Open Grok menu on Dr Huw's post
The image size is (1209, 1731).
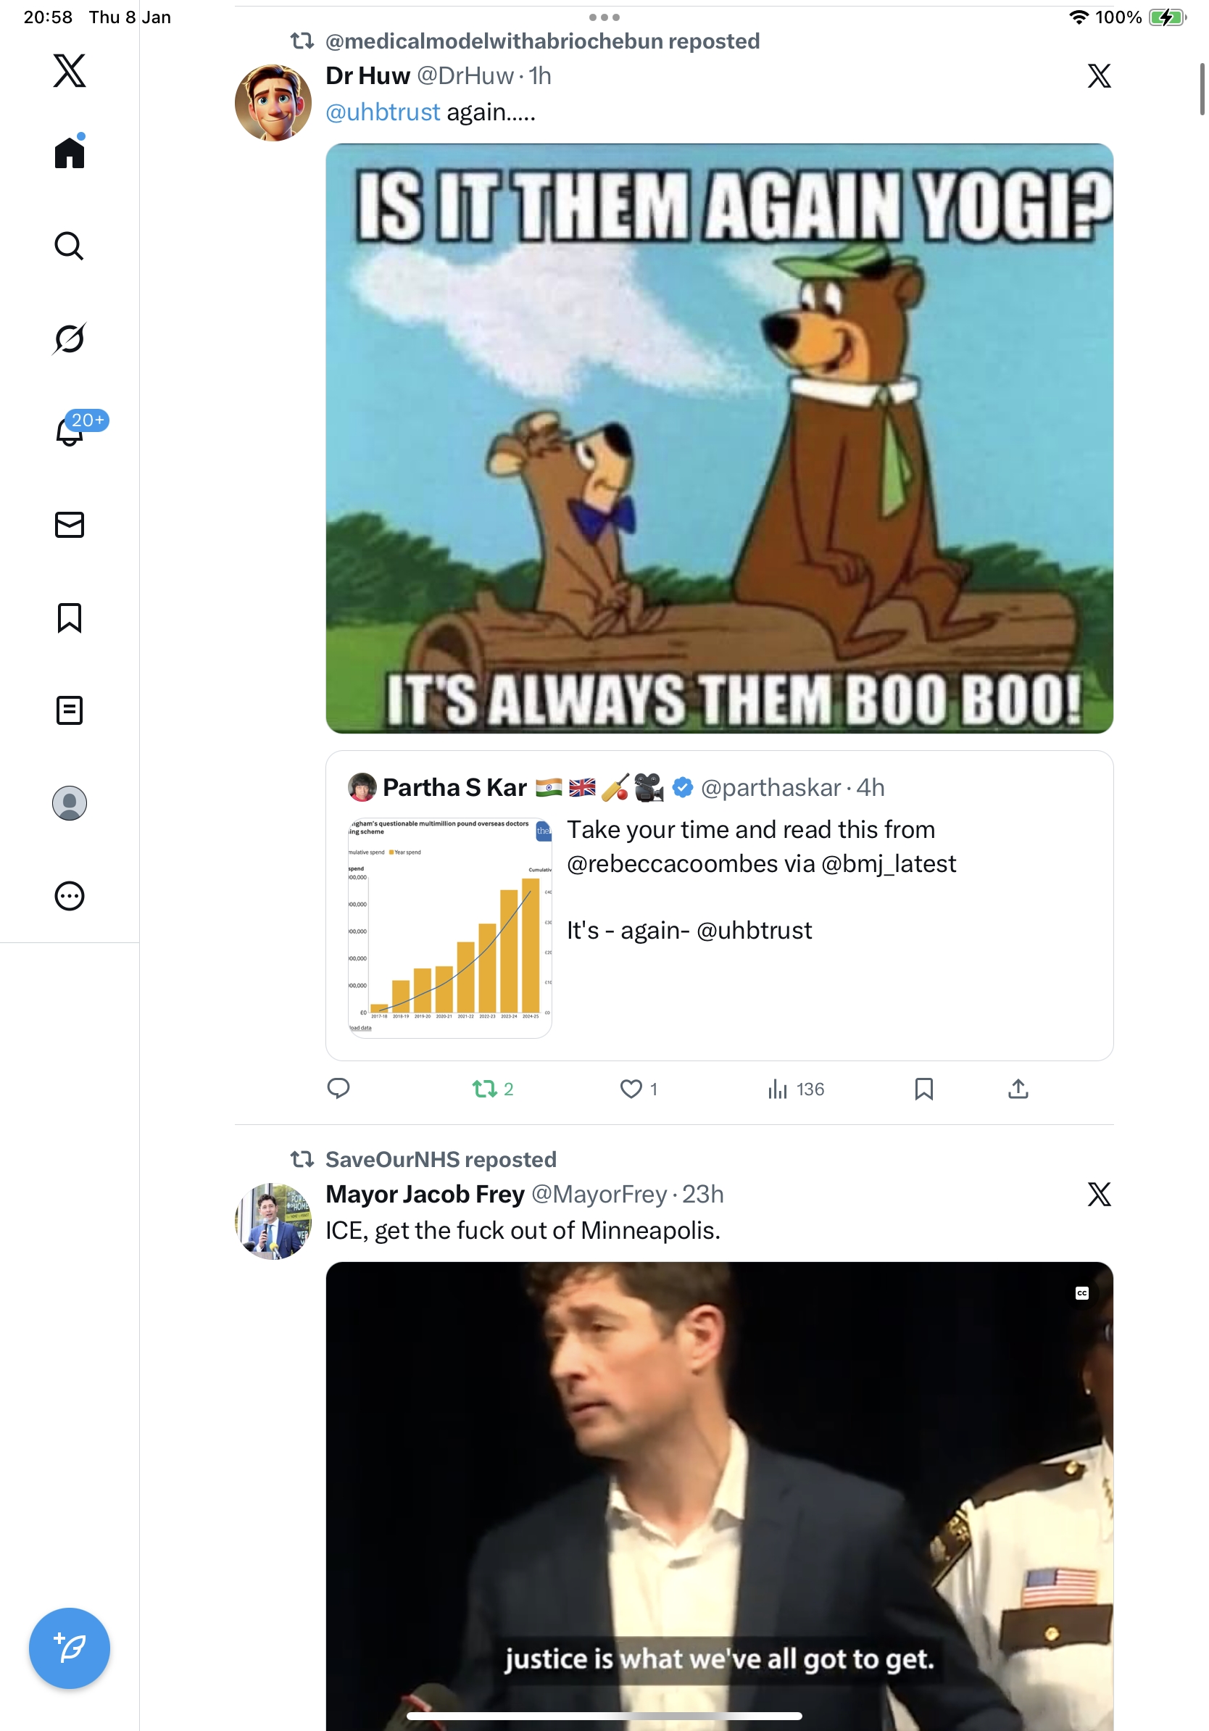(1099, 76)
